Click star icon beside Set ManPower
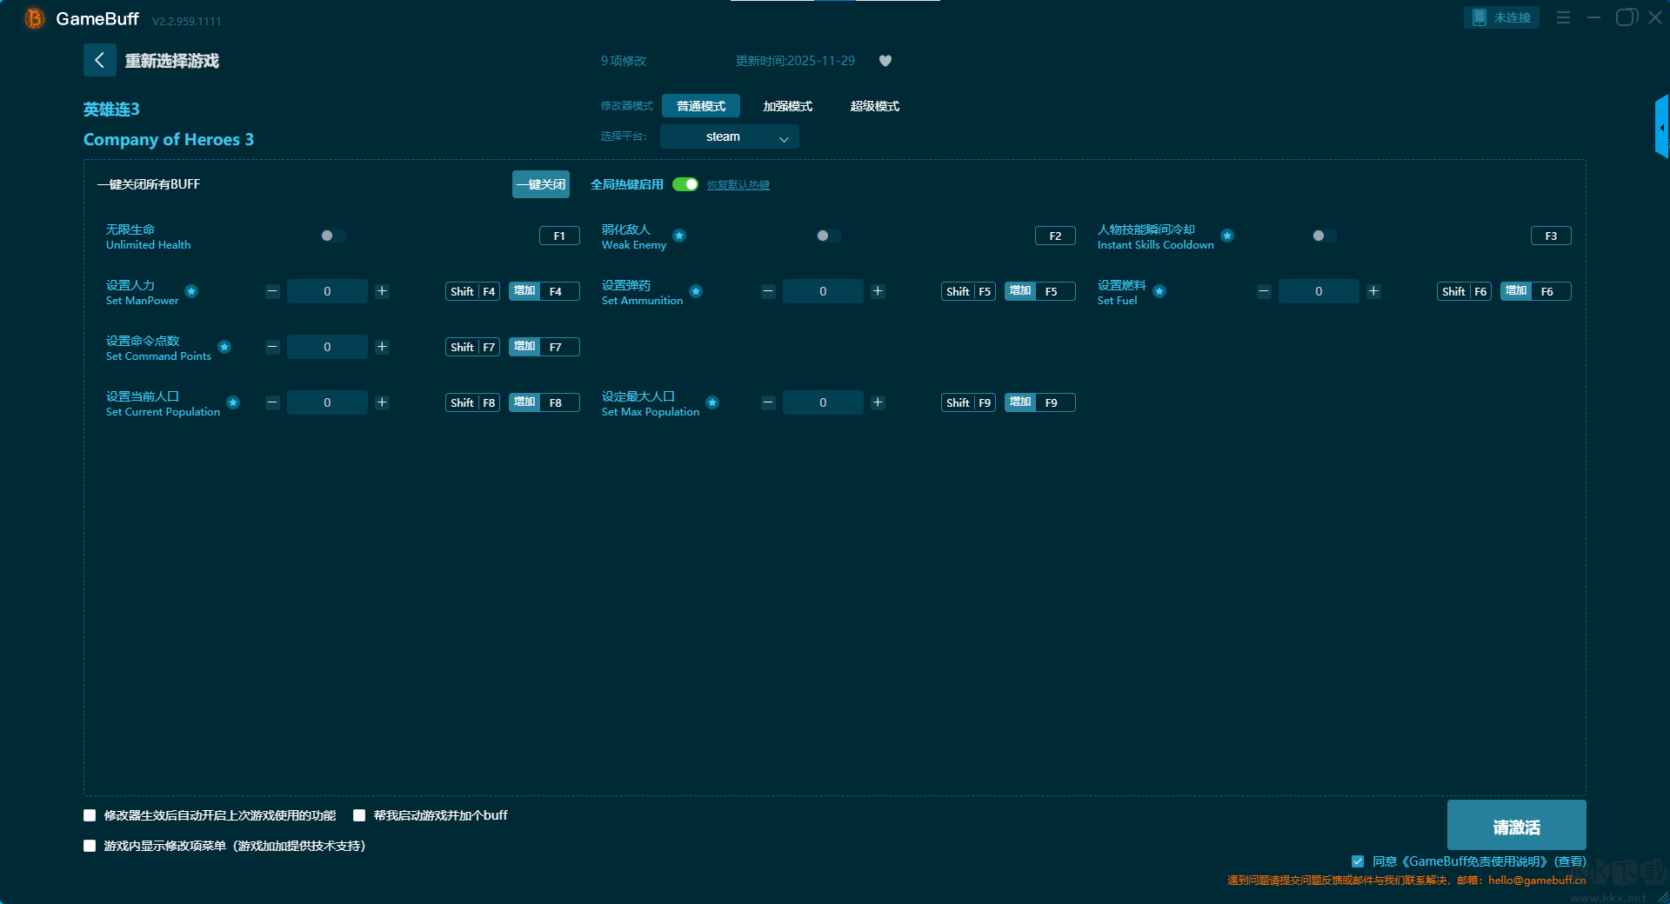This screenshot has height=904, width=1670. (x=191, y=291)
